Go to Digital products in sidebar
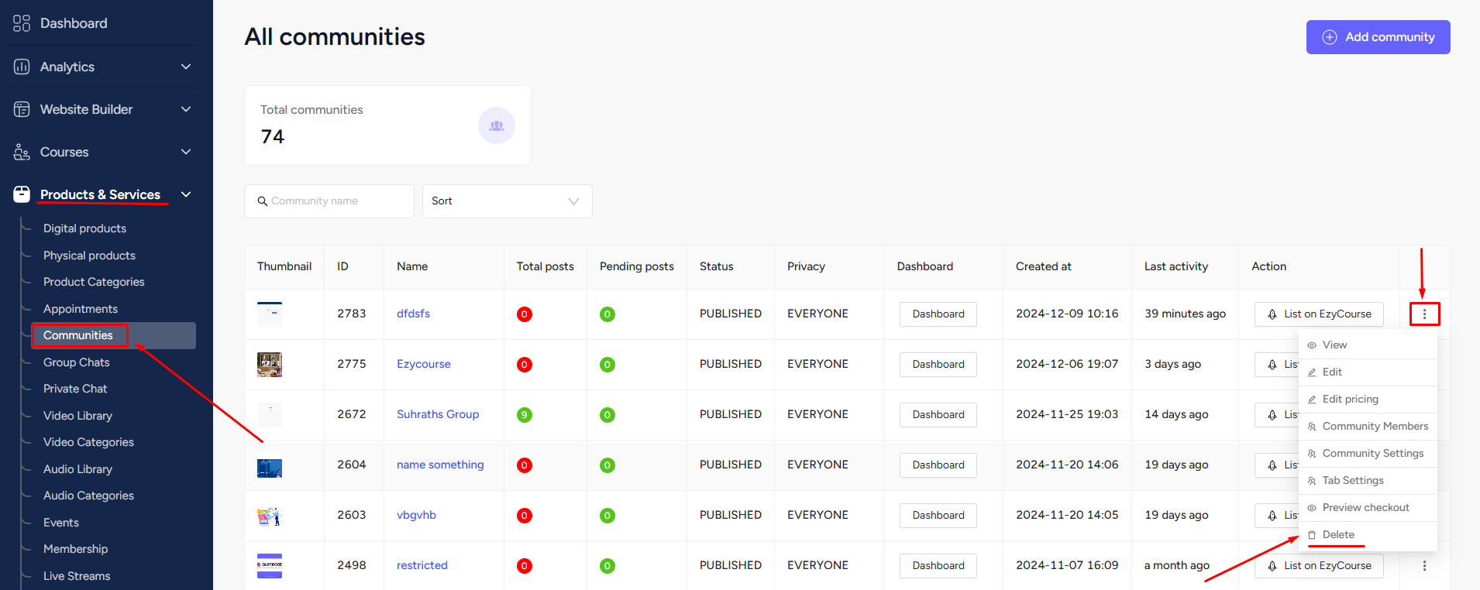 84,228
